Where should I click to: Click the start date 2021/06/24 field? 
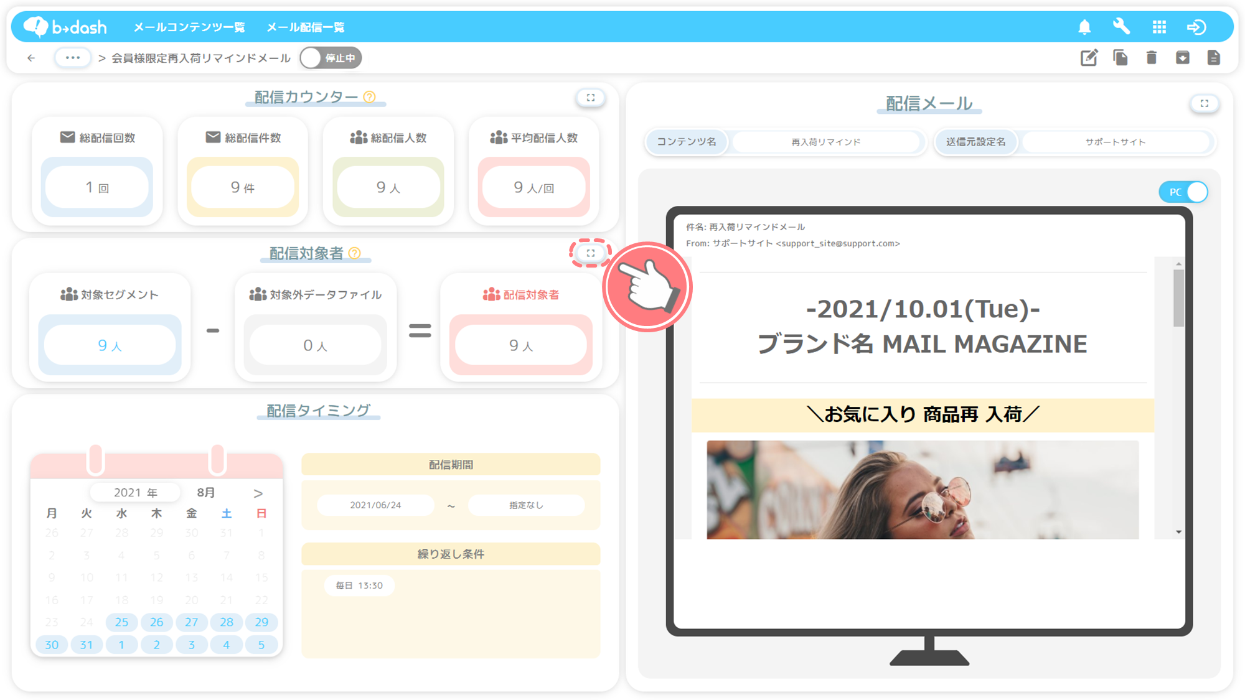[375, 505]
